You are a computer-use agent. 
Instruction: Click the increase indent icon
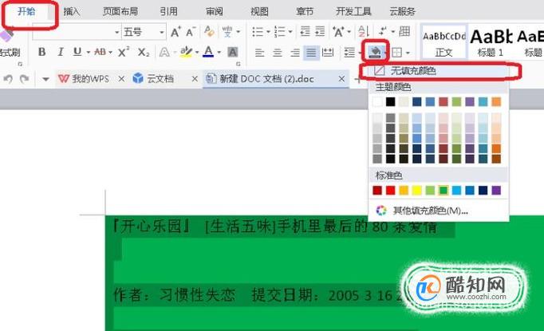pos(320,32)
